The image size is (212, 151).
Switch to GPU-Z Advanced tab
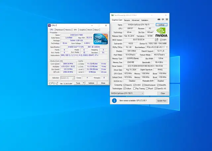pos(135,20)
